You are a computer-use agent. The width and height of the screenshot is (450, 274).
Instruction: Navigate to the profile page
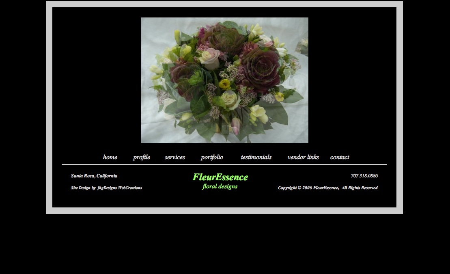141,157
